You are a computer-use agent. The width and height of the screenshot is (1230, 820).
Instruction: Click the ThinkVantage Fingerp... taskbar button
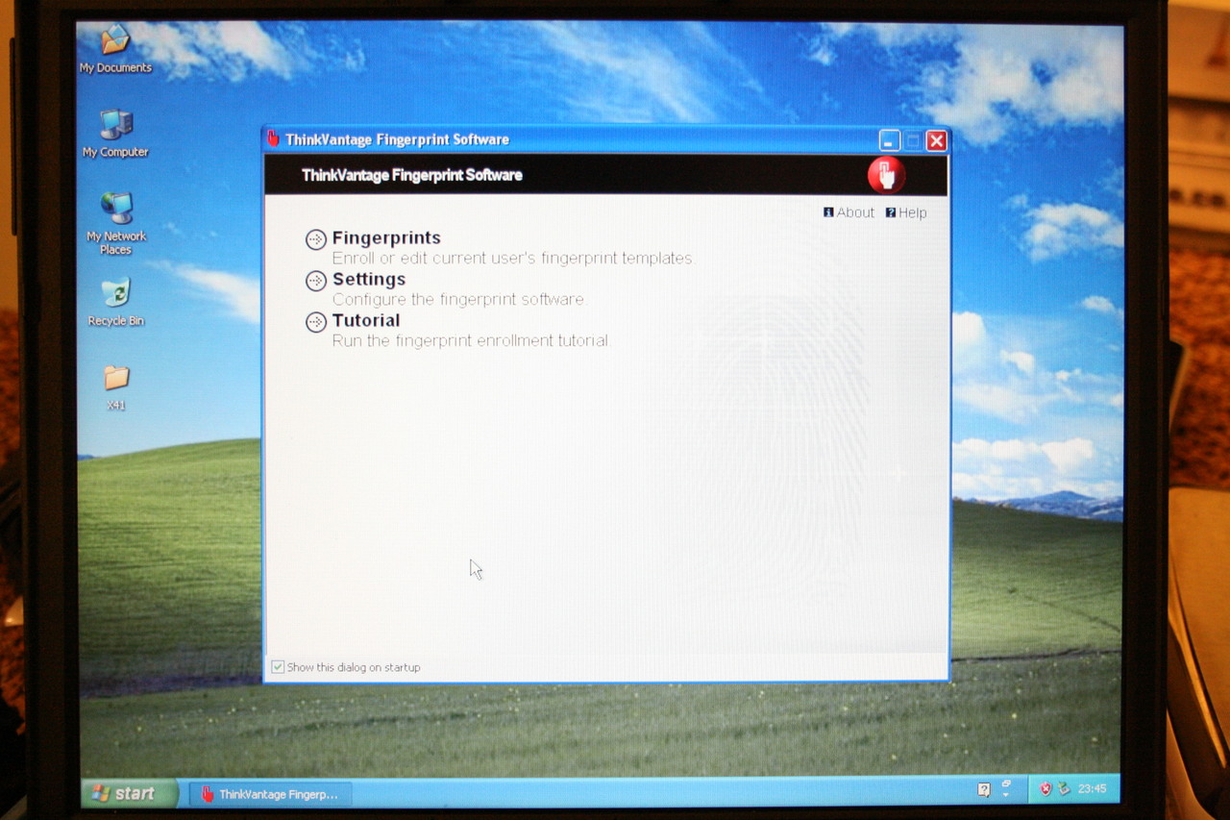coord(270,794)
